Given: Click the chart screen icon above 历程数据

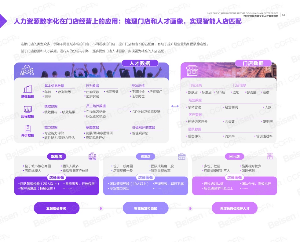Looking at the screenshot, I should (x=28, y=109).
